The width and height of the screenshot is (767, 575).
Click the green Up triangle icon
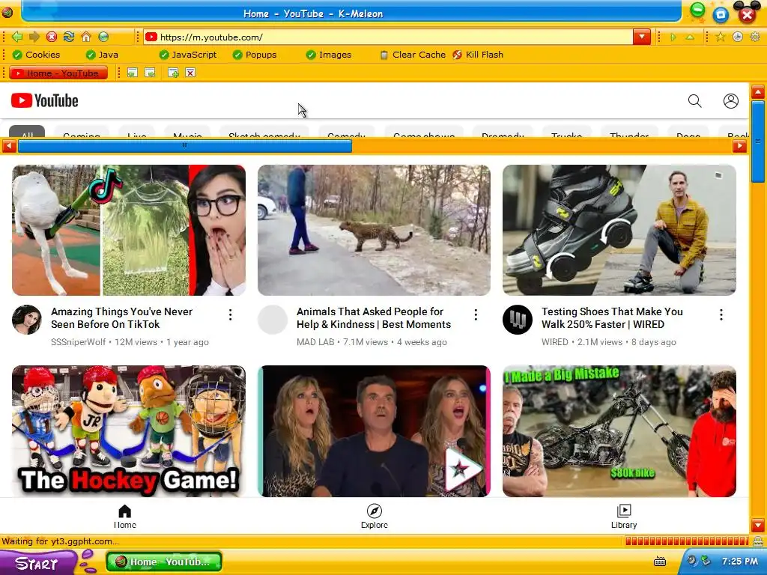click(690, 37)
